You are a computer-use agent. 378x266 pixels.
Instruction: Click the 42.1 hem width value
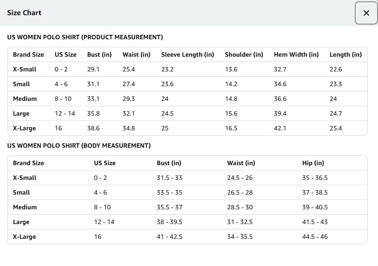click(x=280, y=128)
